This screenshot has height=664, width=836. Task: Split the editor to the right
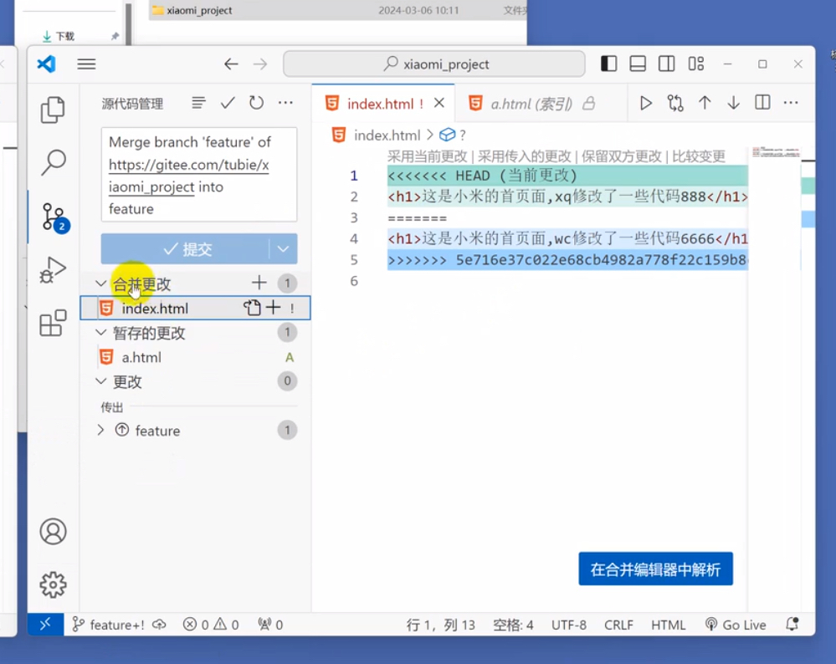[762, 102]
